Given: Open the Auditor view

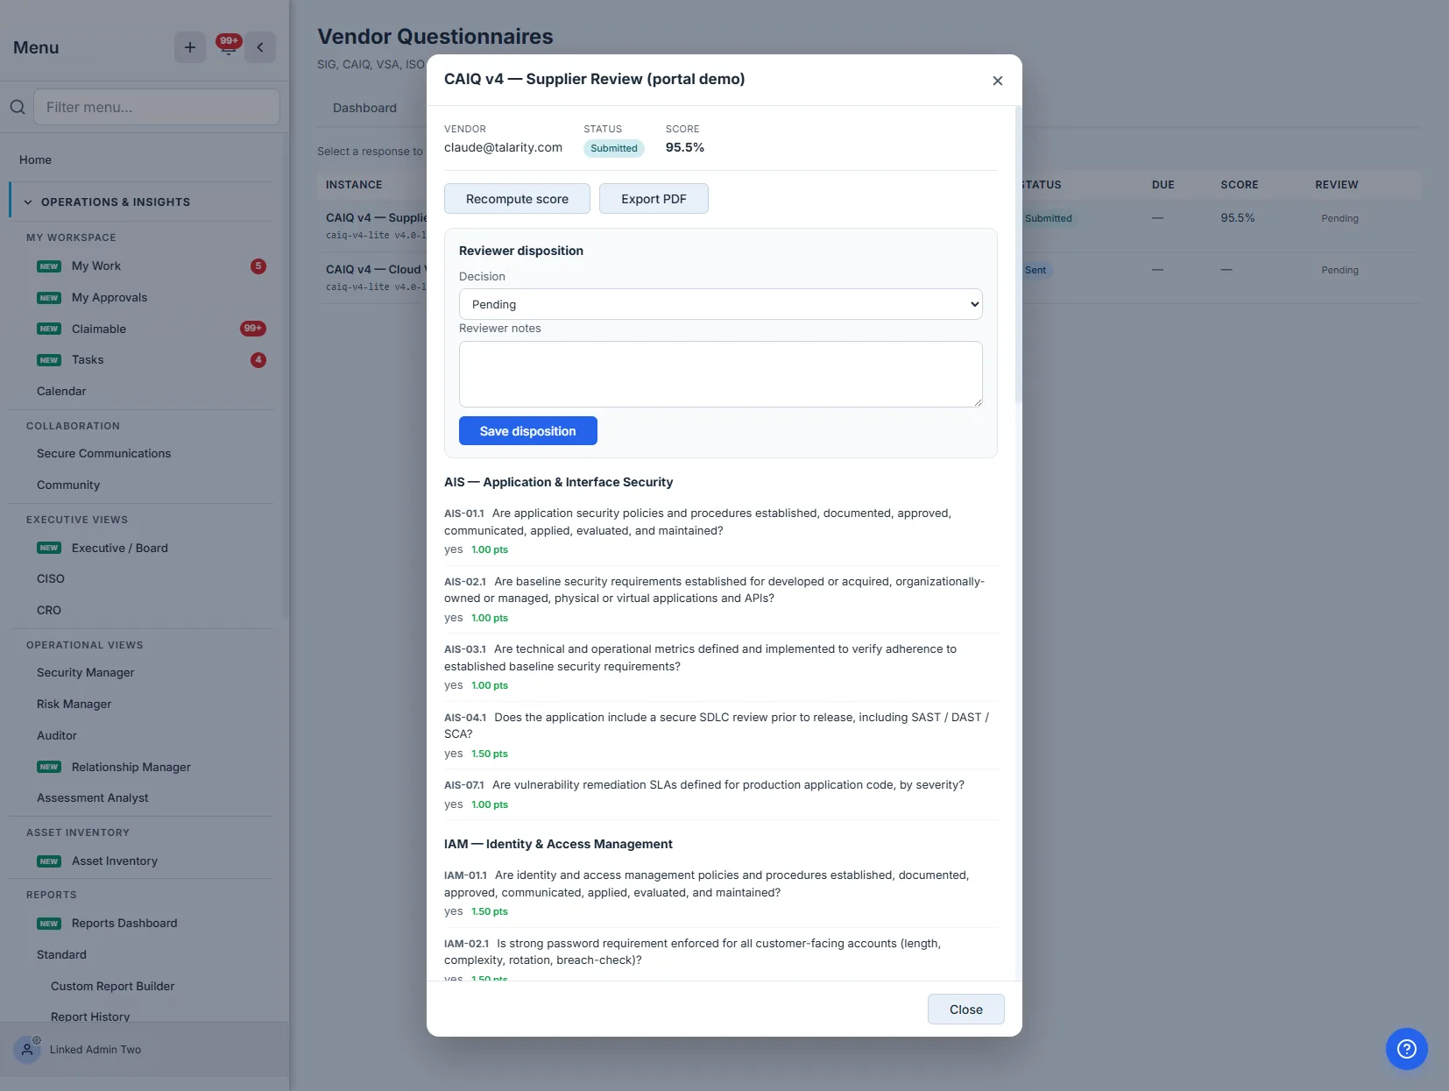Looking at the screenshot, I should click(57, 736).
